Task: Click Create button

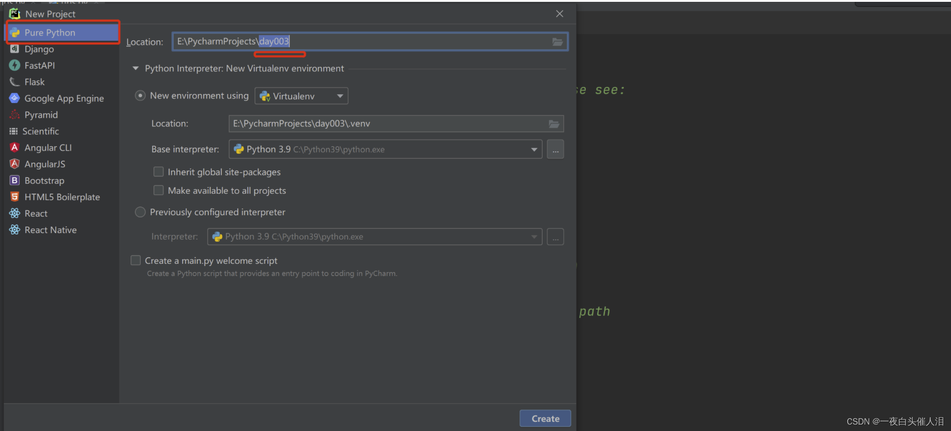Action: 545,419
